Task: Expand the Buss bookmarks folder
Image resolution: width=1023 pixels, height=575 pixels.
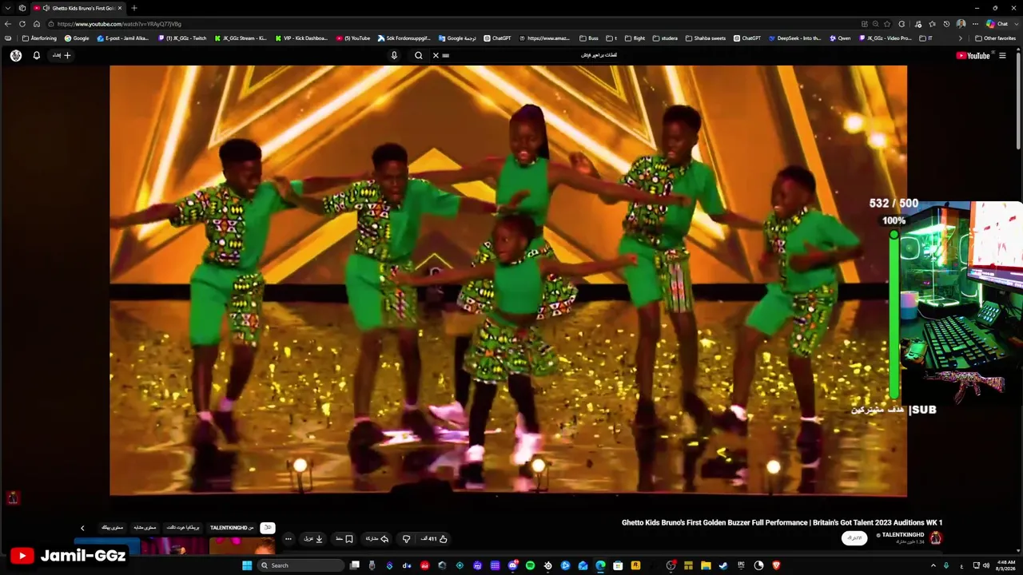Action: coord(589,38)
